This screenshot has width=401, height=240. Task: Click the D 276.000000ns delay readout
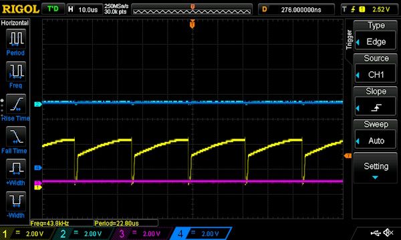[x=296, y=10]
